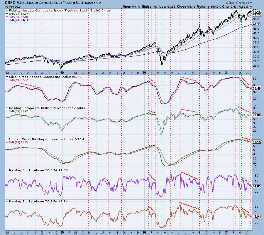Screen dimensions: 264x235
Task: Click the 41.05 Above 20-EMA value tag
Action: pos(257,186)
